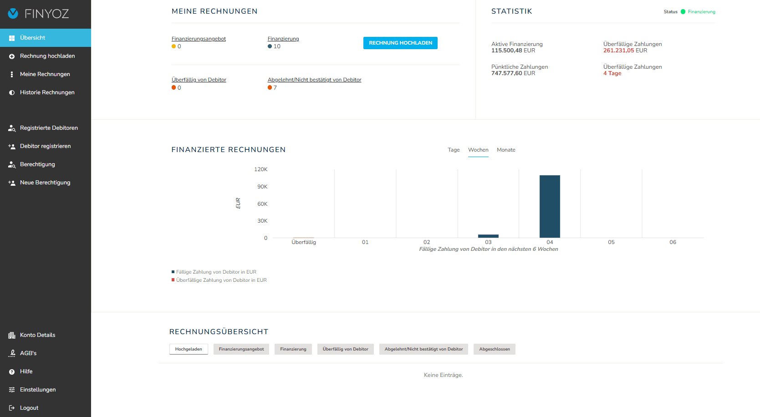Click the Neue Berechtigung icon
This screenshot has width=760, height=417.
pos(11,182)
